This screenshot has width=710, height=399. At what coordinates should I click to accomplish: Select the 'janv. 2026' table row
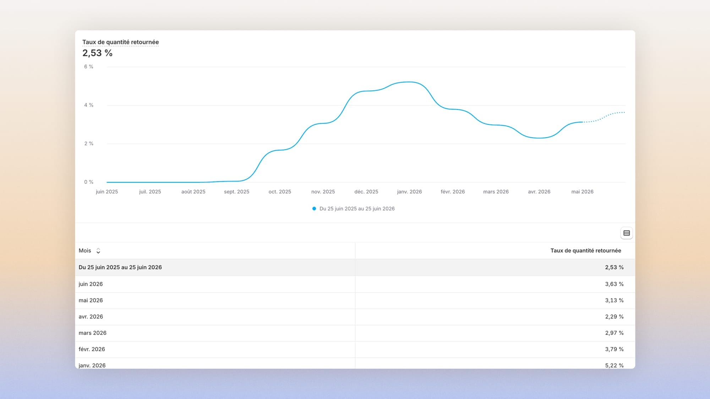click(x=355, y=363)
